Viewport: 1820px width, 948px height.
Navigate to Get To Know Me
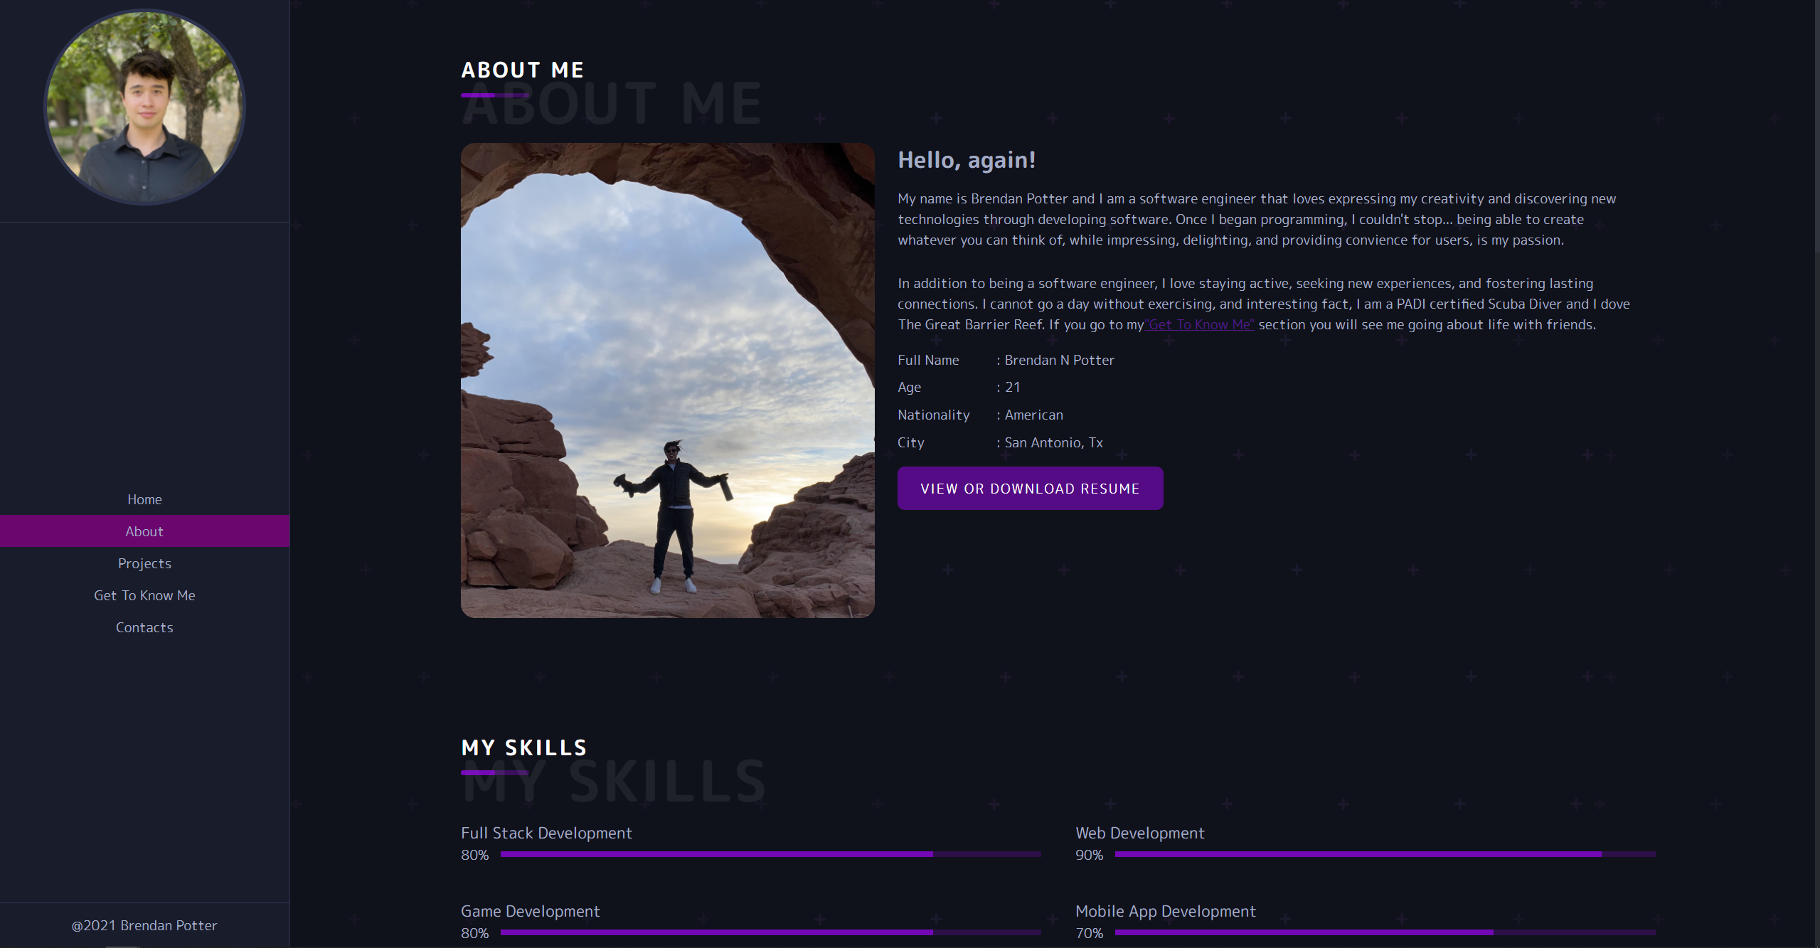(x=143, y=595)
